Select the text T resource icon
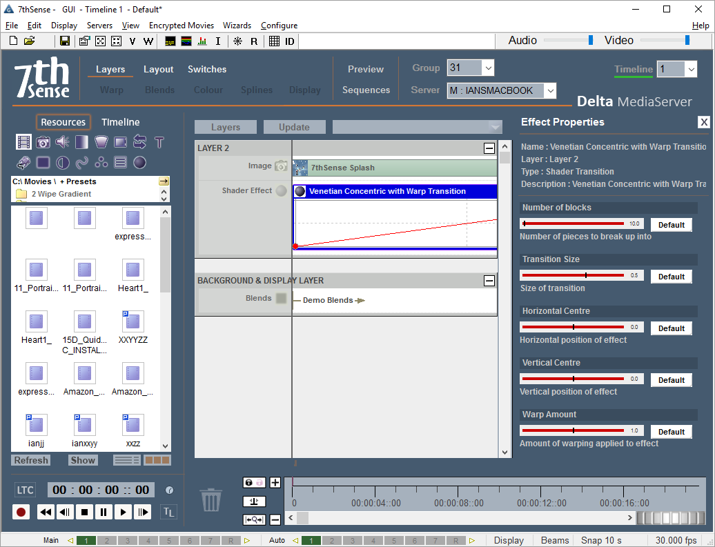 pyautogui.click(x=159, y=142)
